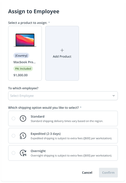
Task: Click the plus icon in Add Product
Action: pyautogui.click(x=62, y=50)
